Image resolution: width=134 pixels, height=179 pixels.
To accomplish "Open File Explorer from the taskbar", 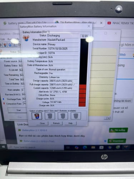I will pos(93,147).
